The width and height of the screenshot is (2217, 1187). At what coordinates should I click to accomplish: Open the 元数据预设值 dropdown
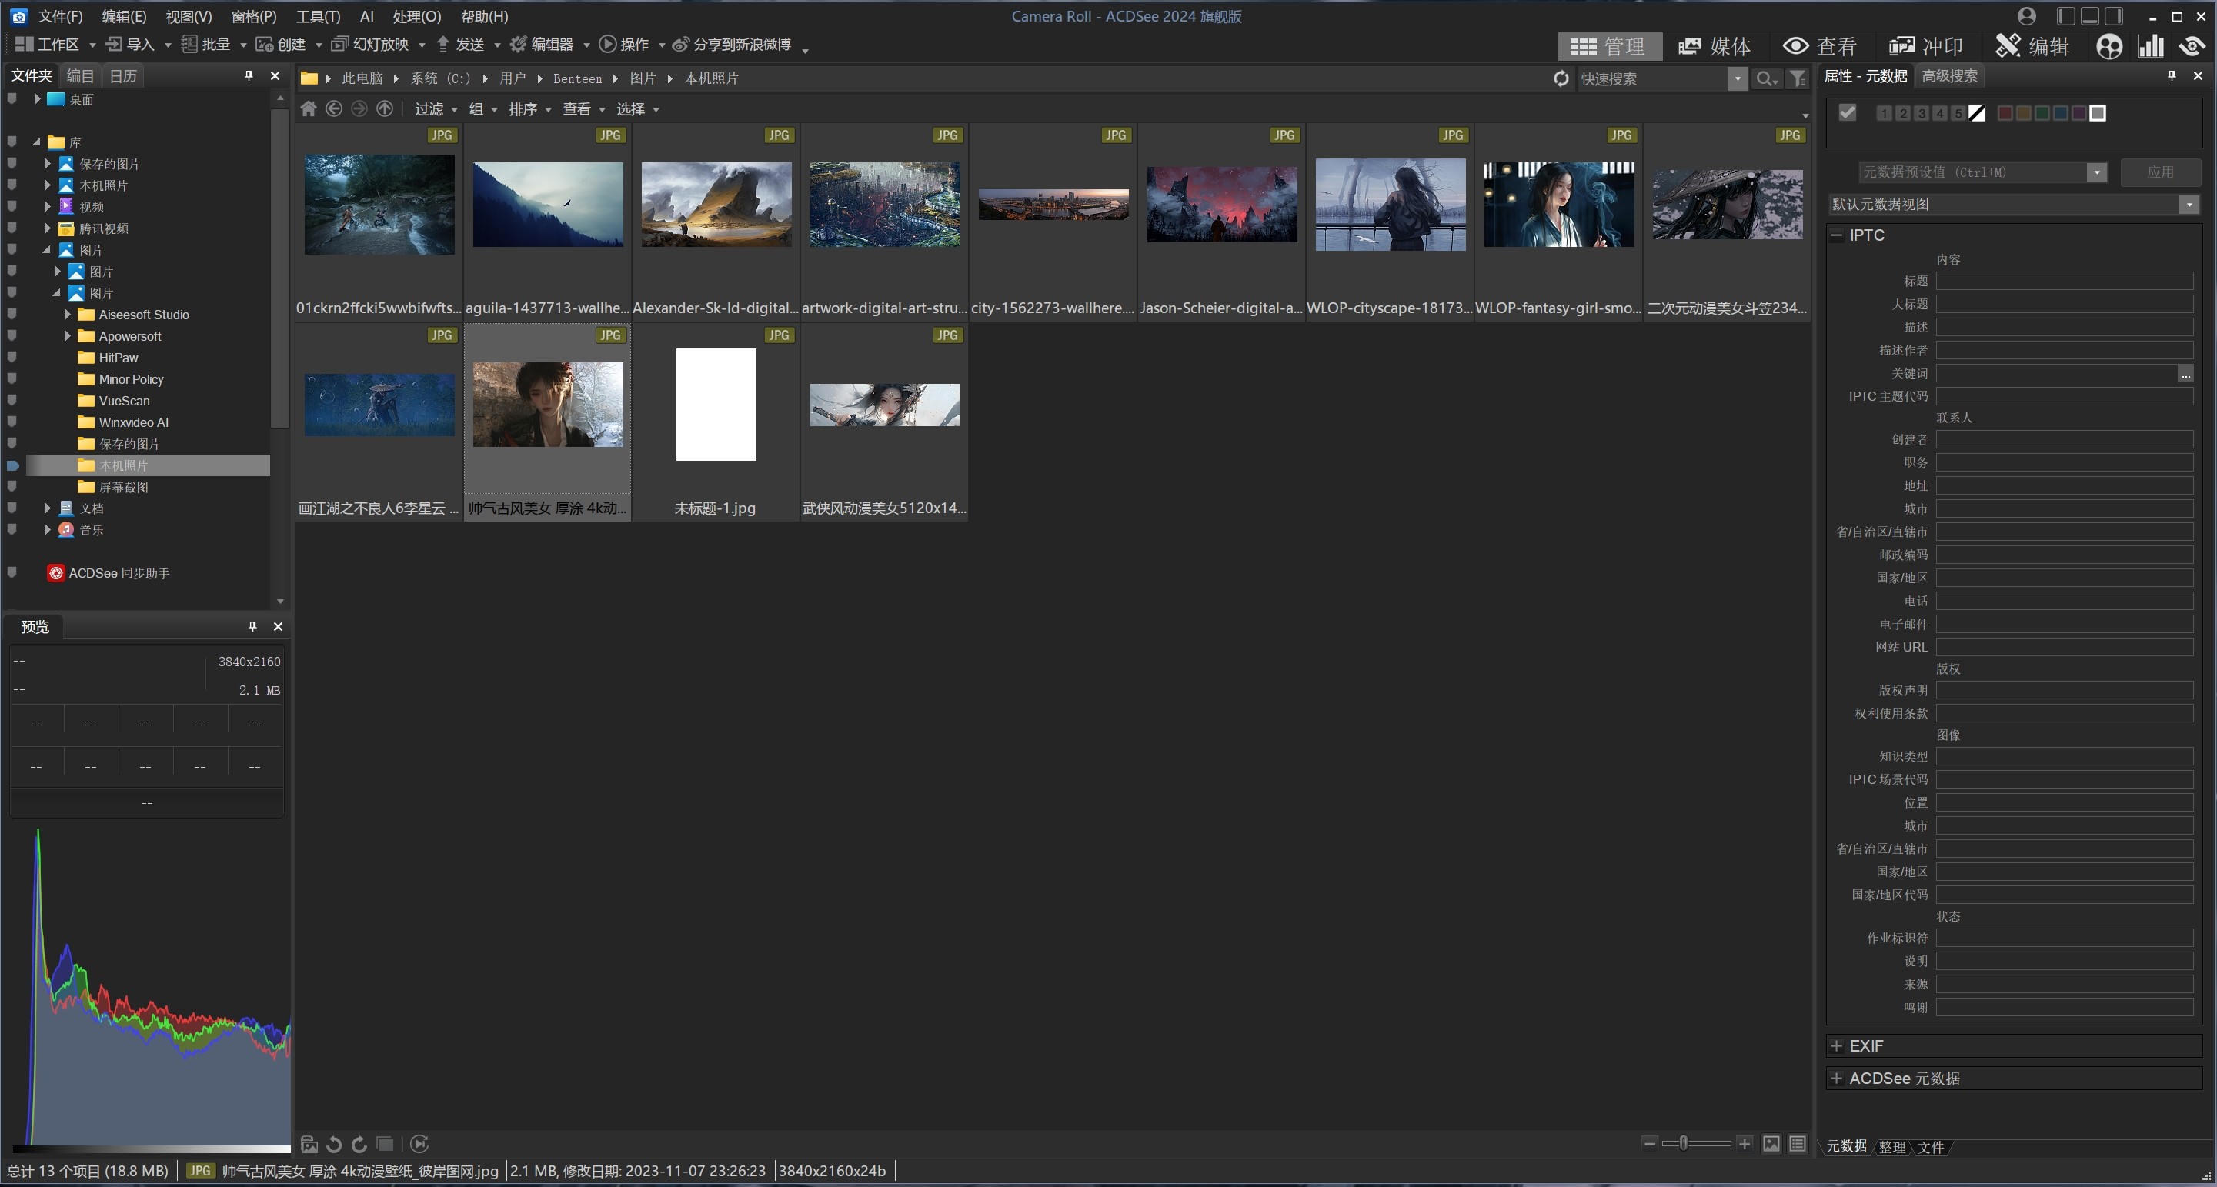(2096, 172)
